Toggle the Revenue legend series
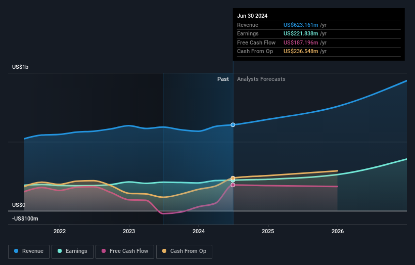 [29, 251]
